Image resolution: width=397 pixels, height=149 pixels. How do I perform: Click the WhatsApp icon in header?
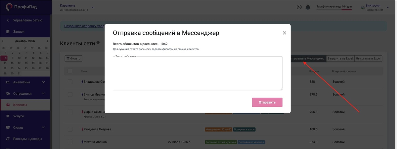tap(299, 7)
